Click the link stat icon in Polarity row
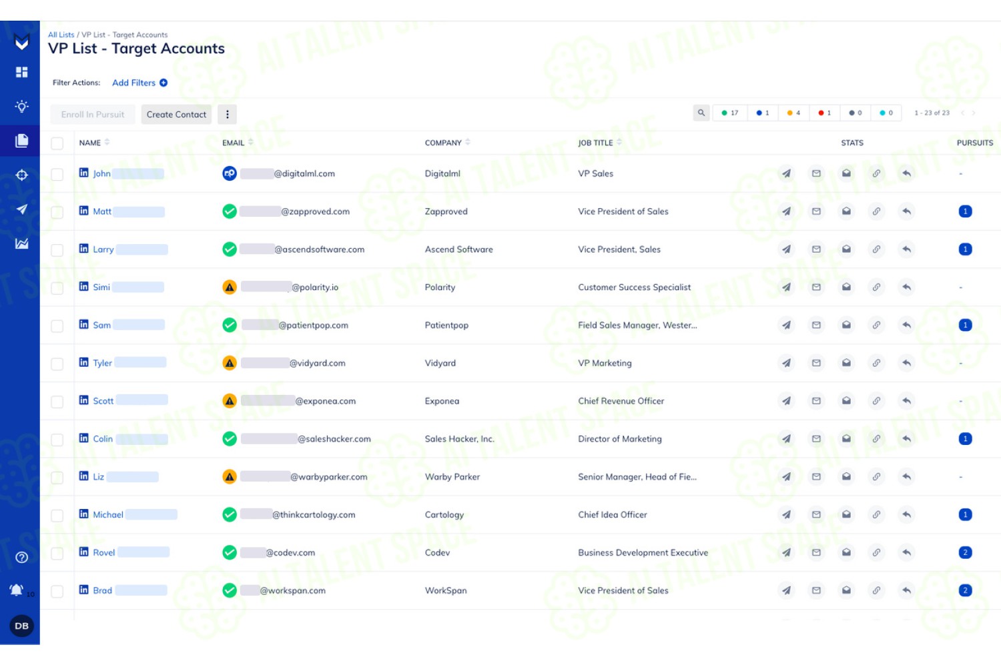Viewport: 1001px width, 667px height. 876,287
